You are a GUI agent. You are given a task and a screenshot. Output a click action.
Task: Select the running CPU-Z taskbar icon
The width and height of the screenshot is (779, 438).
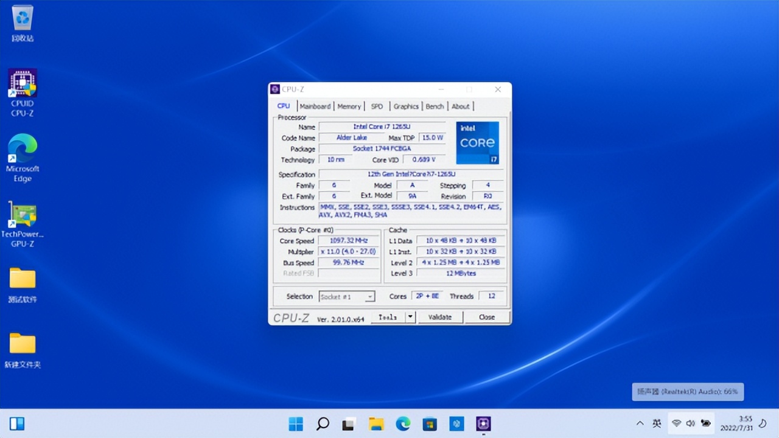[x=483, y=423]
